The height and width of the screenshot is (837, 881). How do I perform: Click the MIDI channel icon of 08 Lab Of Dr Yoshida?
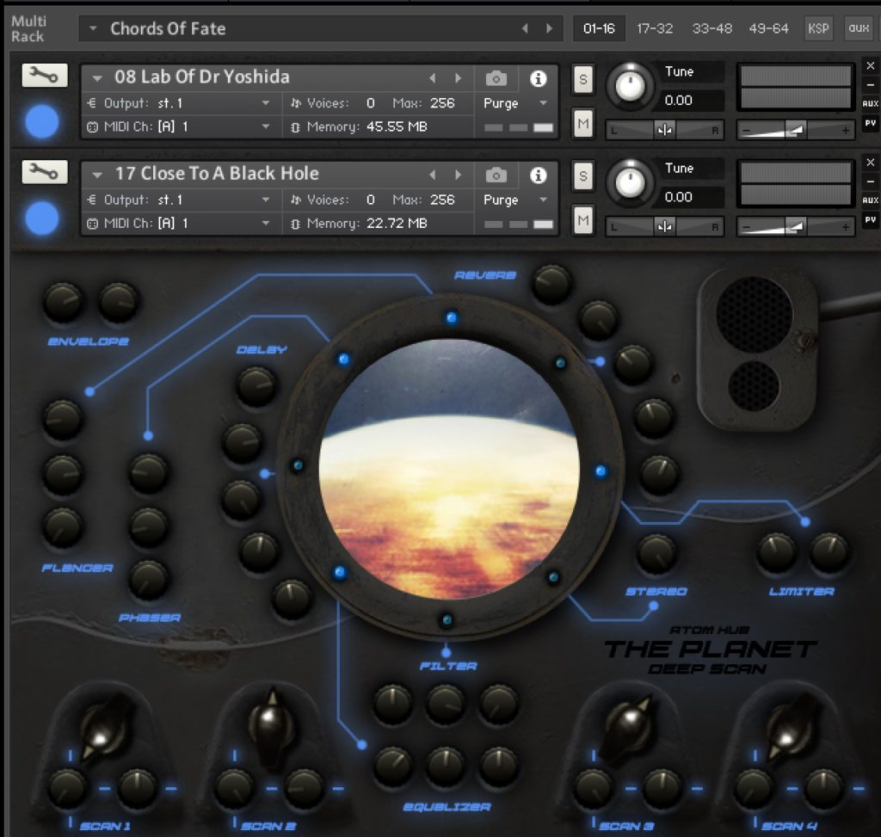click(x=93, y=127)
